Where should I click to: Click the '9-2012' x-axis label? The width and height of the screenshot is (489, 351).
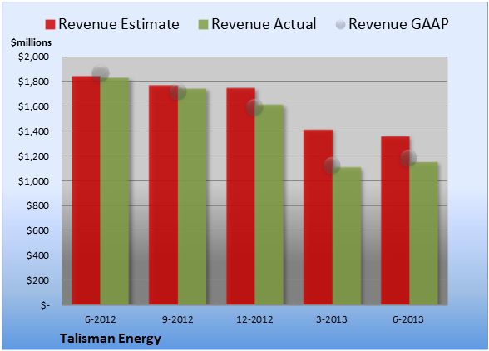click(x=178, y=319)
